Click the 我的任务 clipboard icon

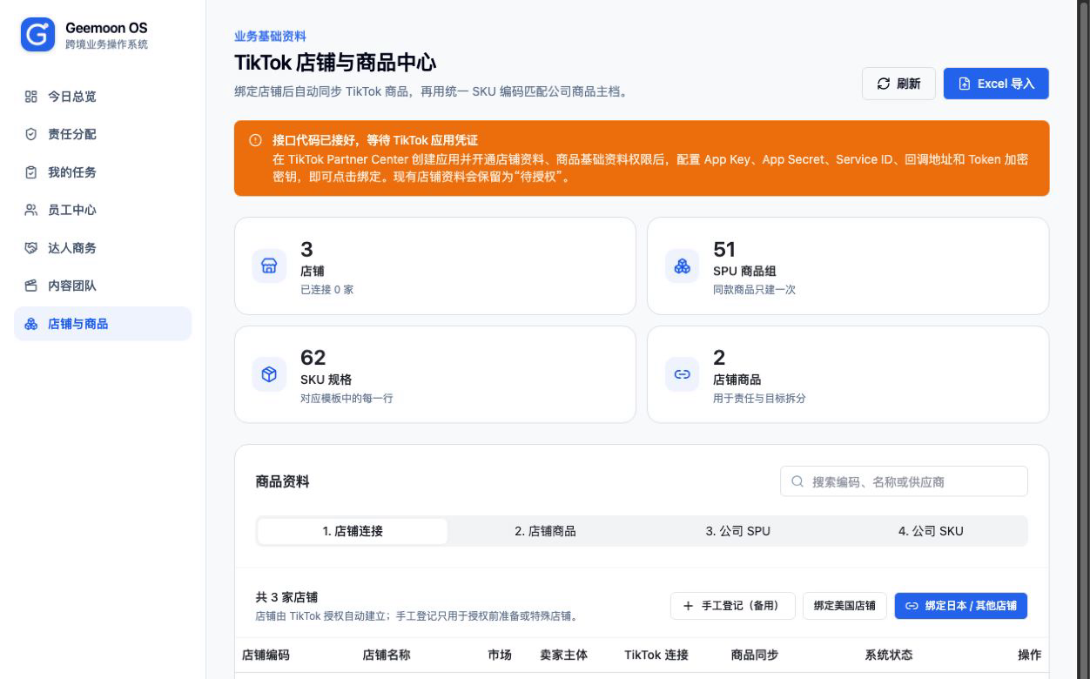(x=31, y=172)
